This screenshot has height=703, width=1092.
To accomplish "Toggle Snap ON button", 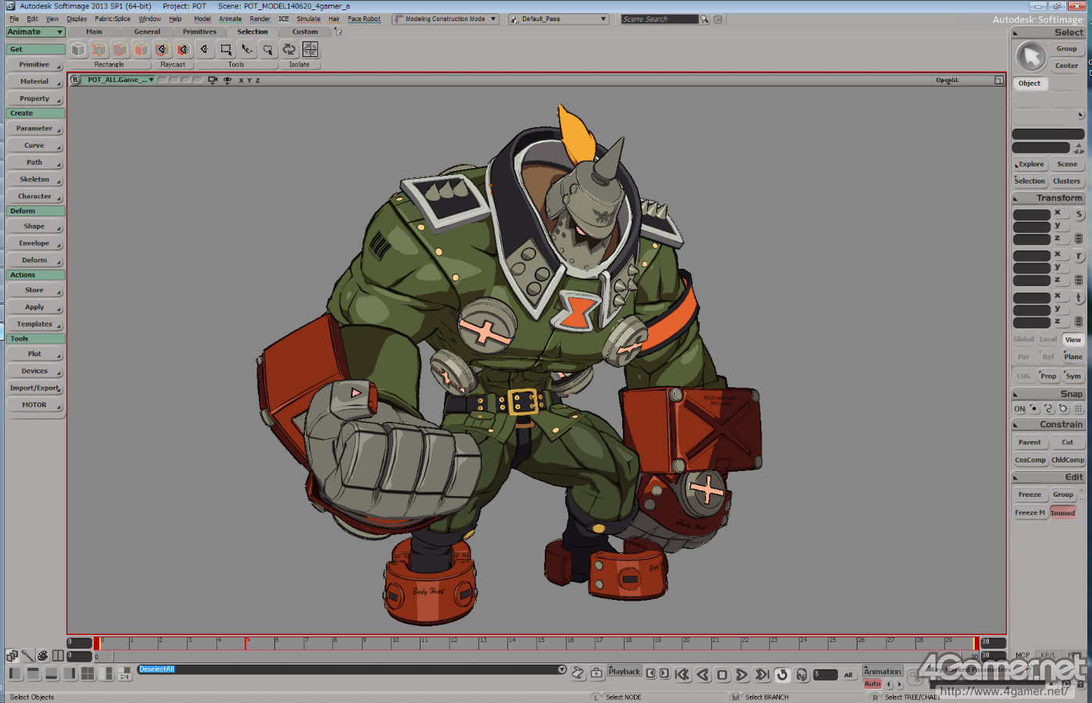I will 1019,409.
